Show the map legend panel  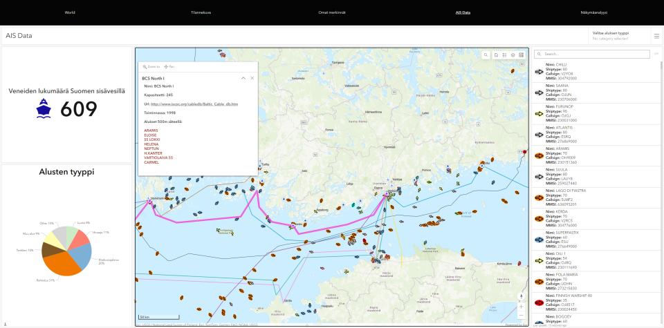pyautogui.click(x=504, y=55)
